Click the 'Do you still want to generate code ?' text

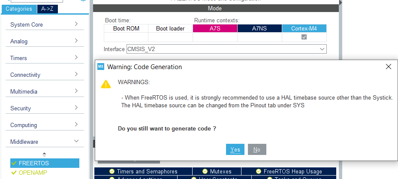coord(167,128)
